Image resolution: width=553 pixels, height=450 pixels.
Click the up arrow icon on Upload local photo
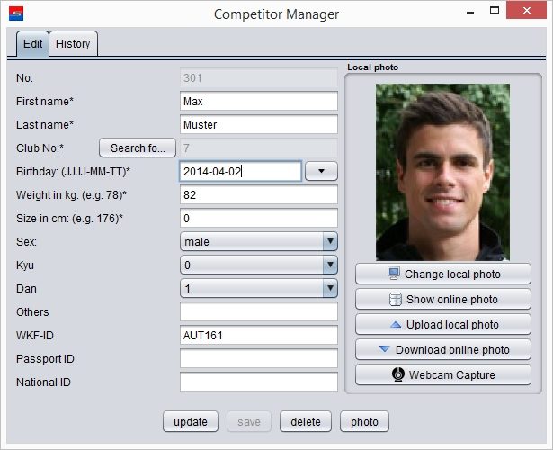point(396,324)
